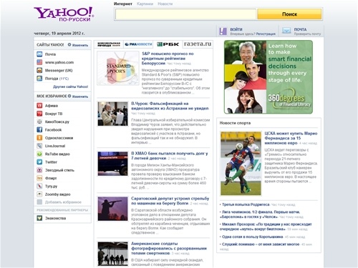Open the Звездный стиль icon
358x268 pixels.
click(39, 170)
